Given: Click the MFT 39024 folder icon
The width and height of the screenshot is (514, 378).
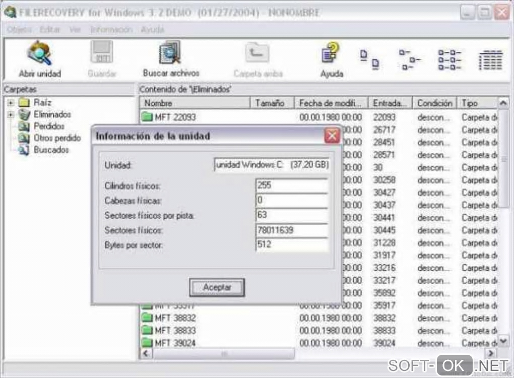Looking at the screenshot, I should [x=148, y=343].
